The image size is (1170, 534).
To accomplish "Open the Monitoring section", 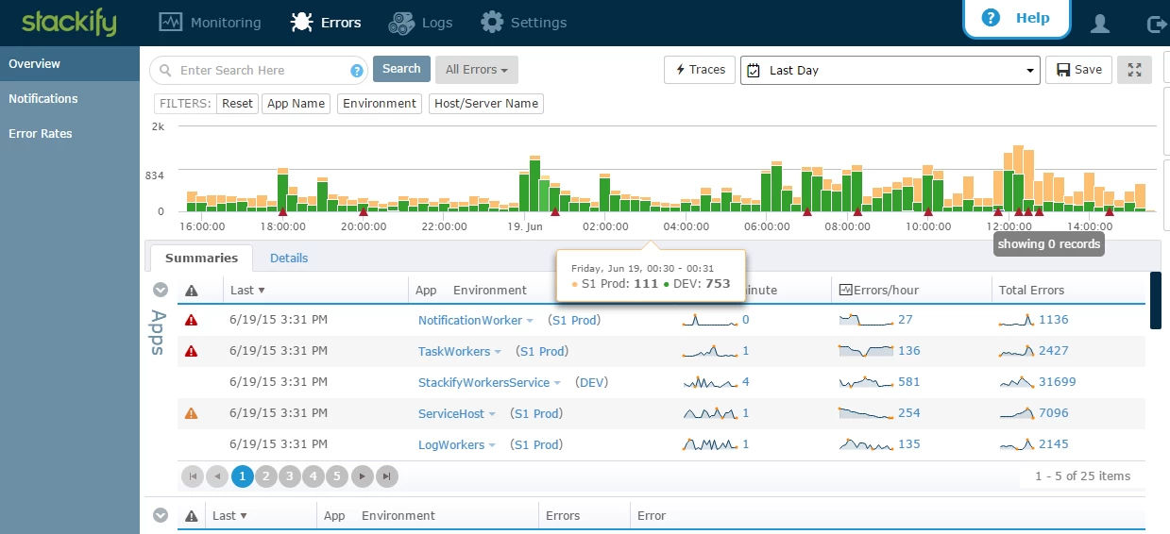I will point(210,22).
